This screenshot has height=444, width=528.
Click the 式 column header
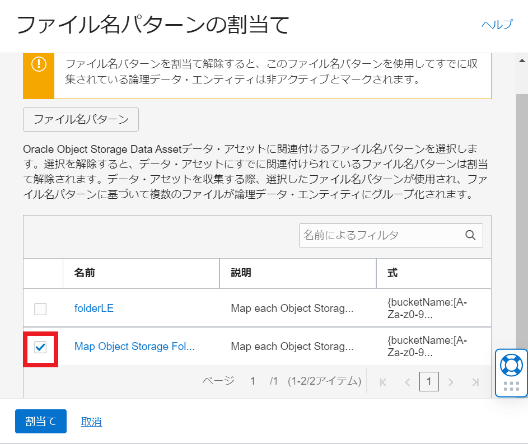(x=393, y=273)
